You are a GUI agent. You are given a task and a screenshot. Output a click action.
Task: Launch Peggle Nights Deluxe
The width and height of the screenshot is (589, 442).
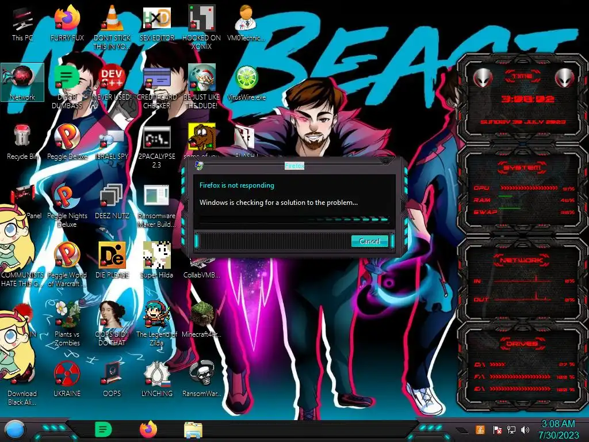tap(67, 205)
